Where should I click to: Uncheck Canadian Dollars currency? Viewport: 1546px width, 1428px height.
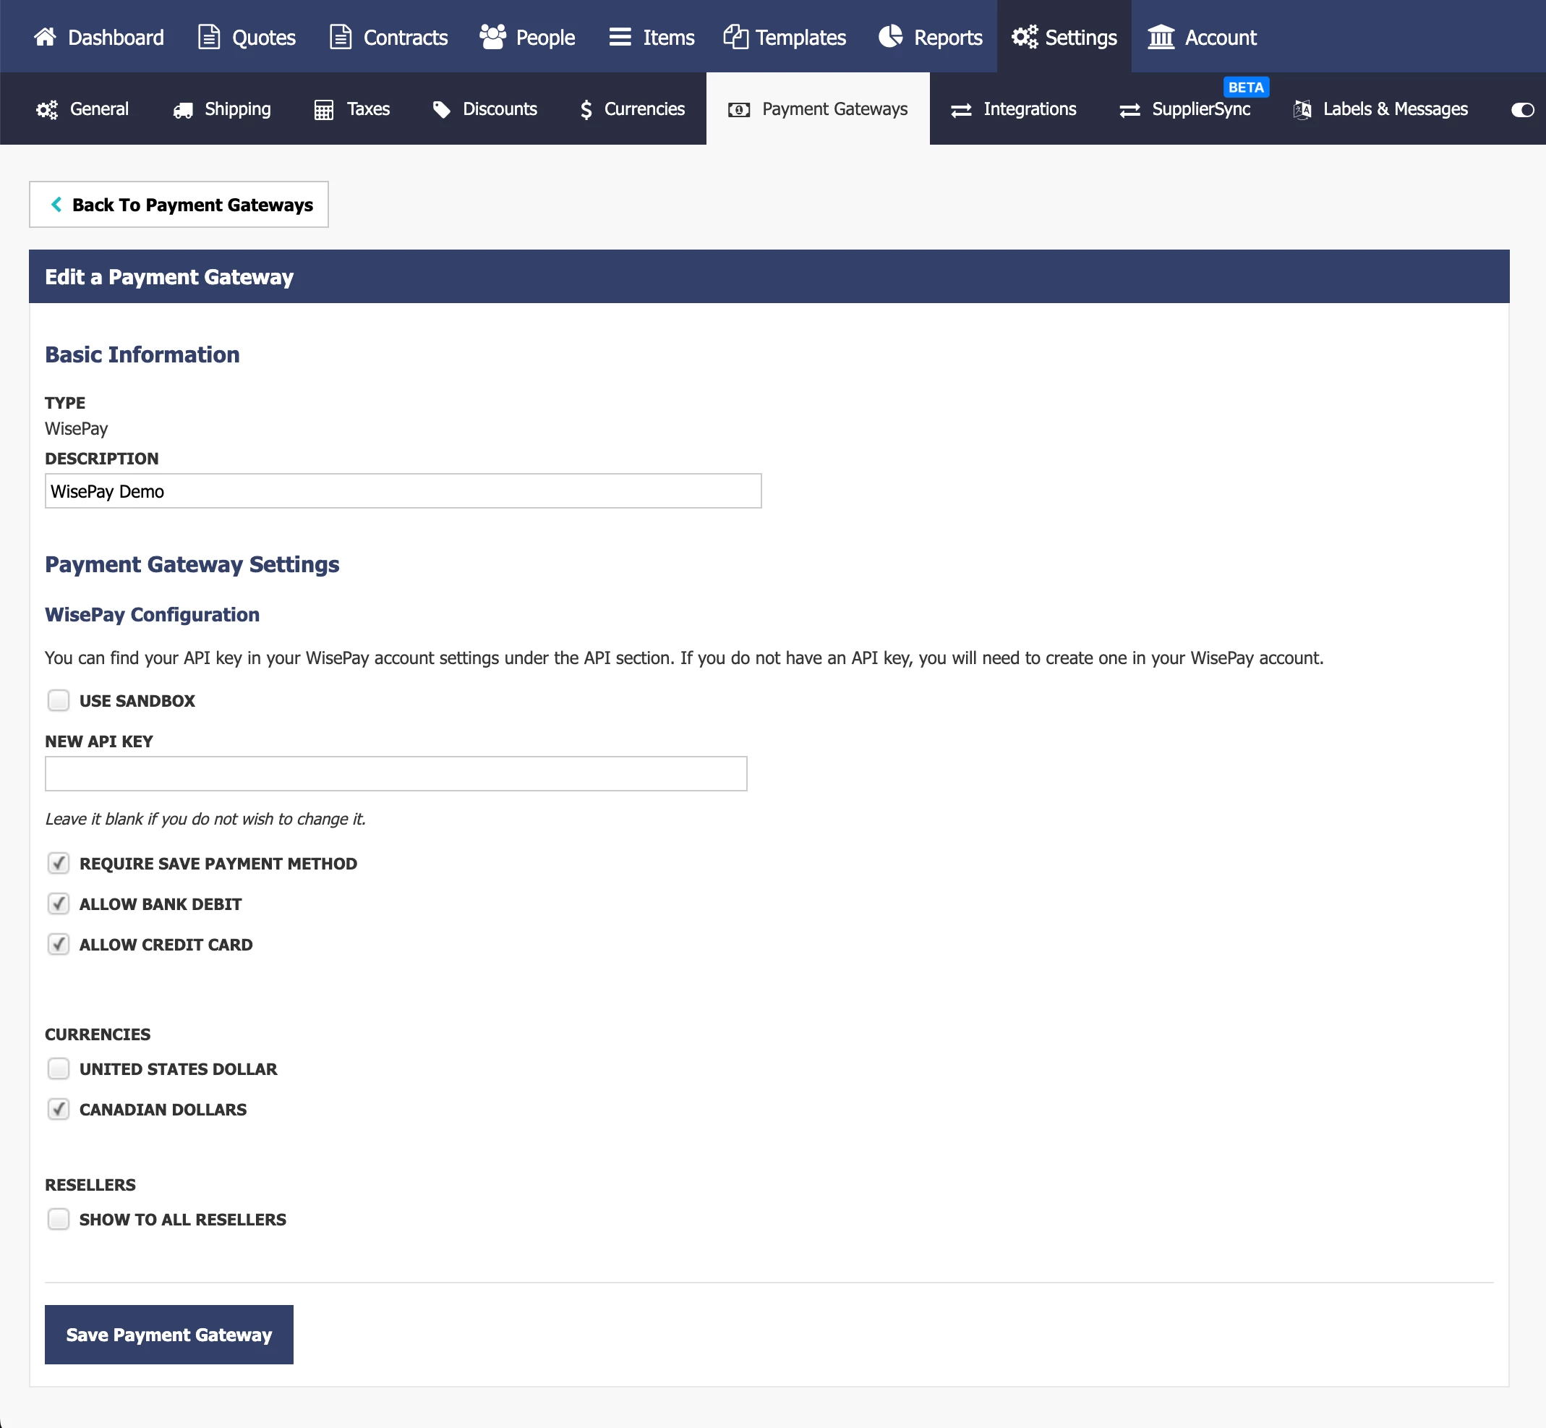tap(58, 1109)
